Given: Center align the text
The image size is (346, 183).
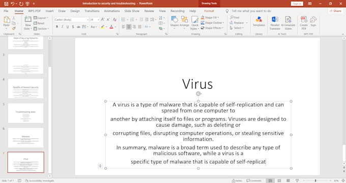Looking at the screenshot, I should point(129,27).
